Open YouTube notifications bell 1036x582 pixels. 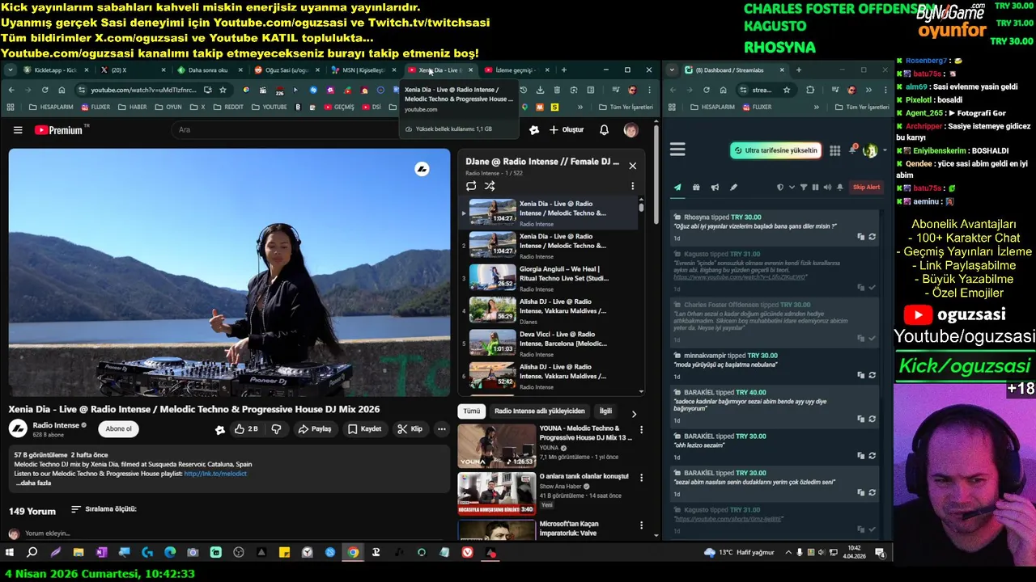(604, 129)
